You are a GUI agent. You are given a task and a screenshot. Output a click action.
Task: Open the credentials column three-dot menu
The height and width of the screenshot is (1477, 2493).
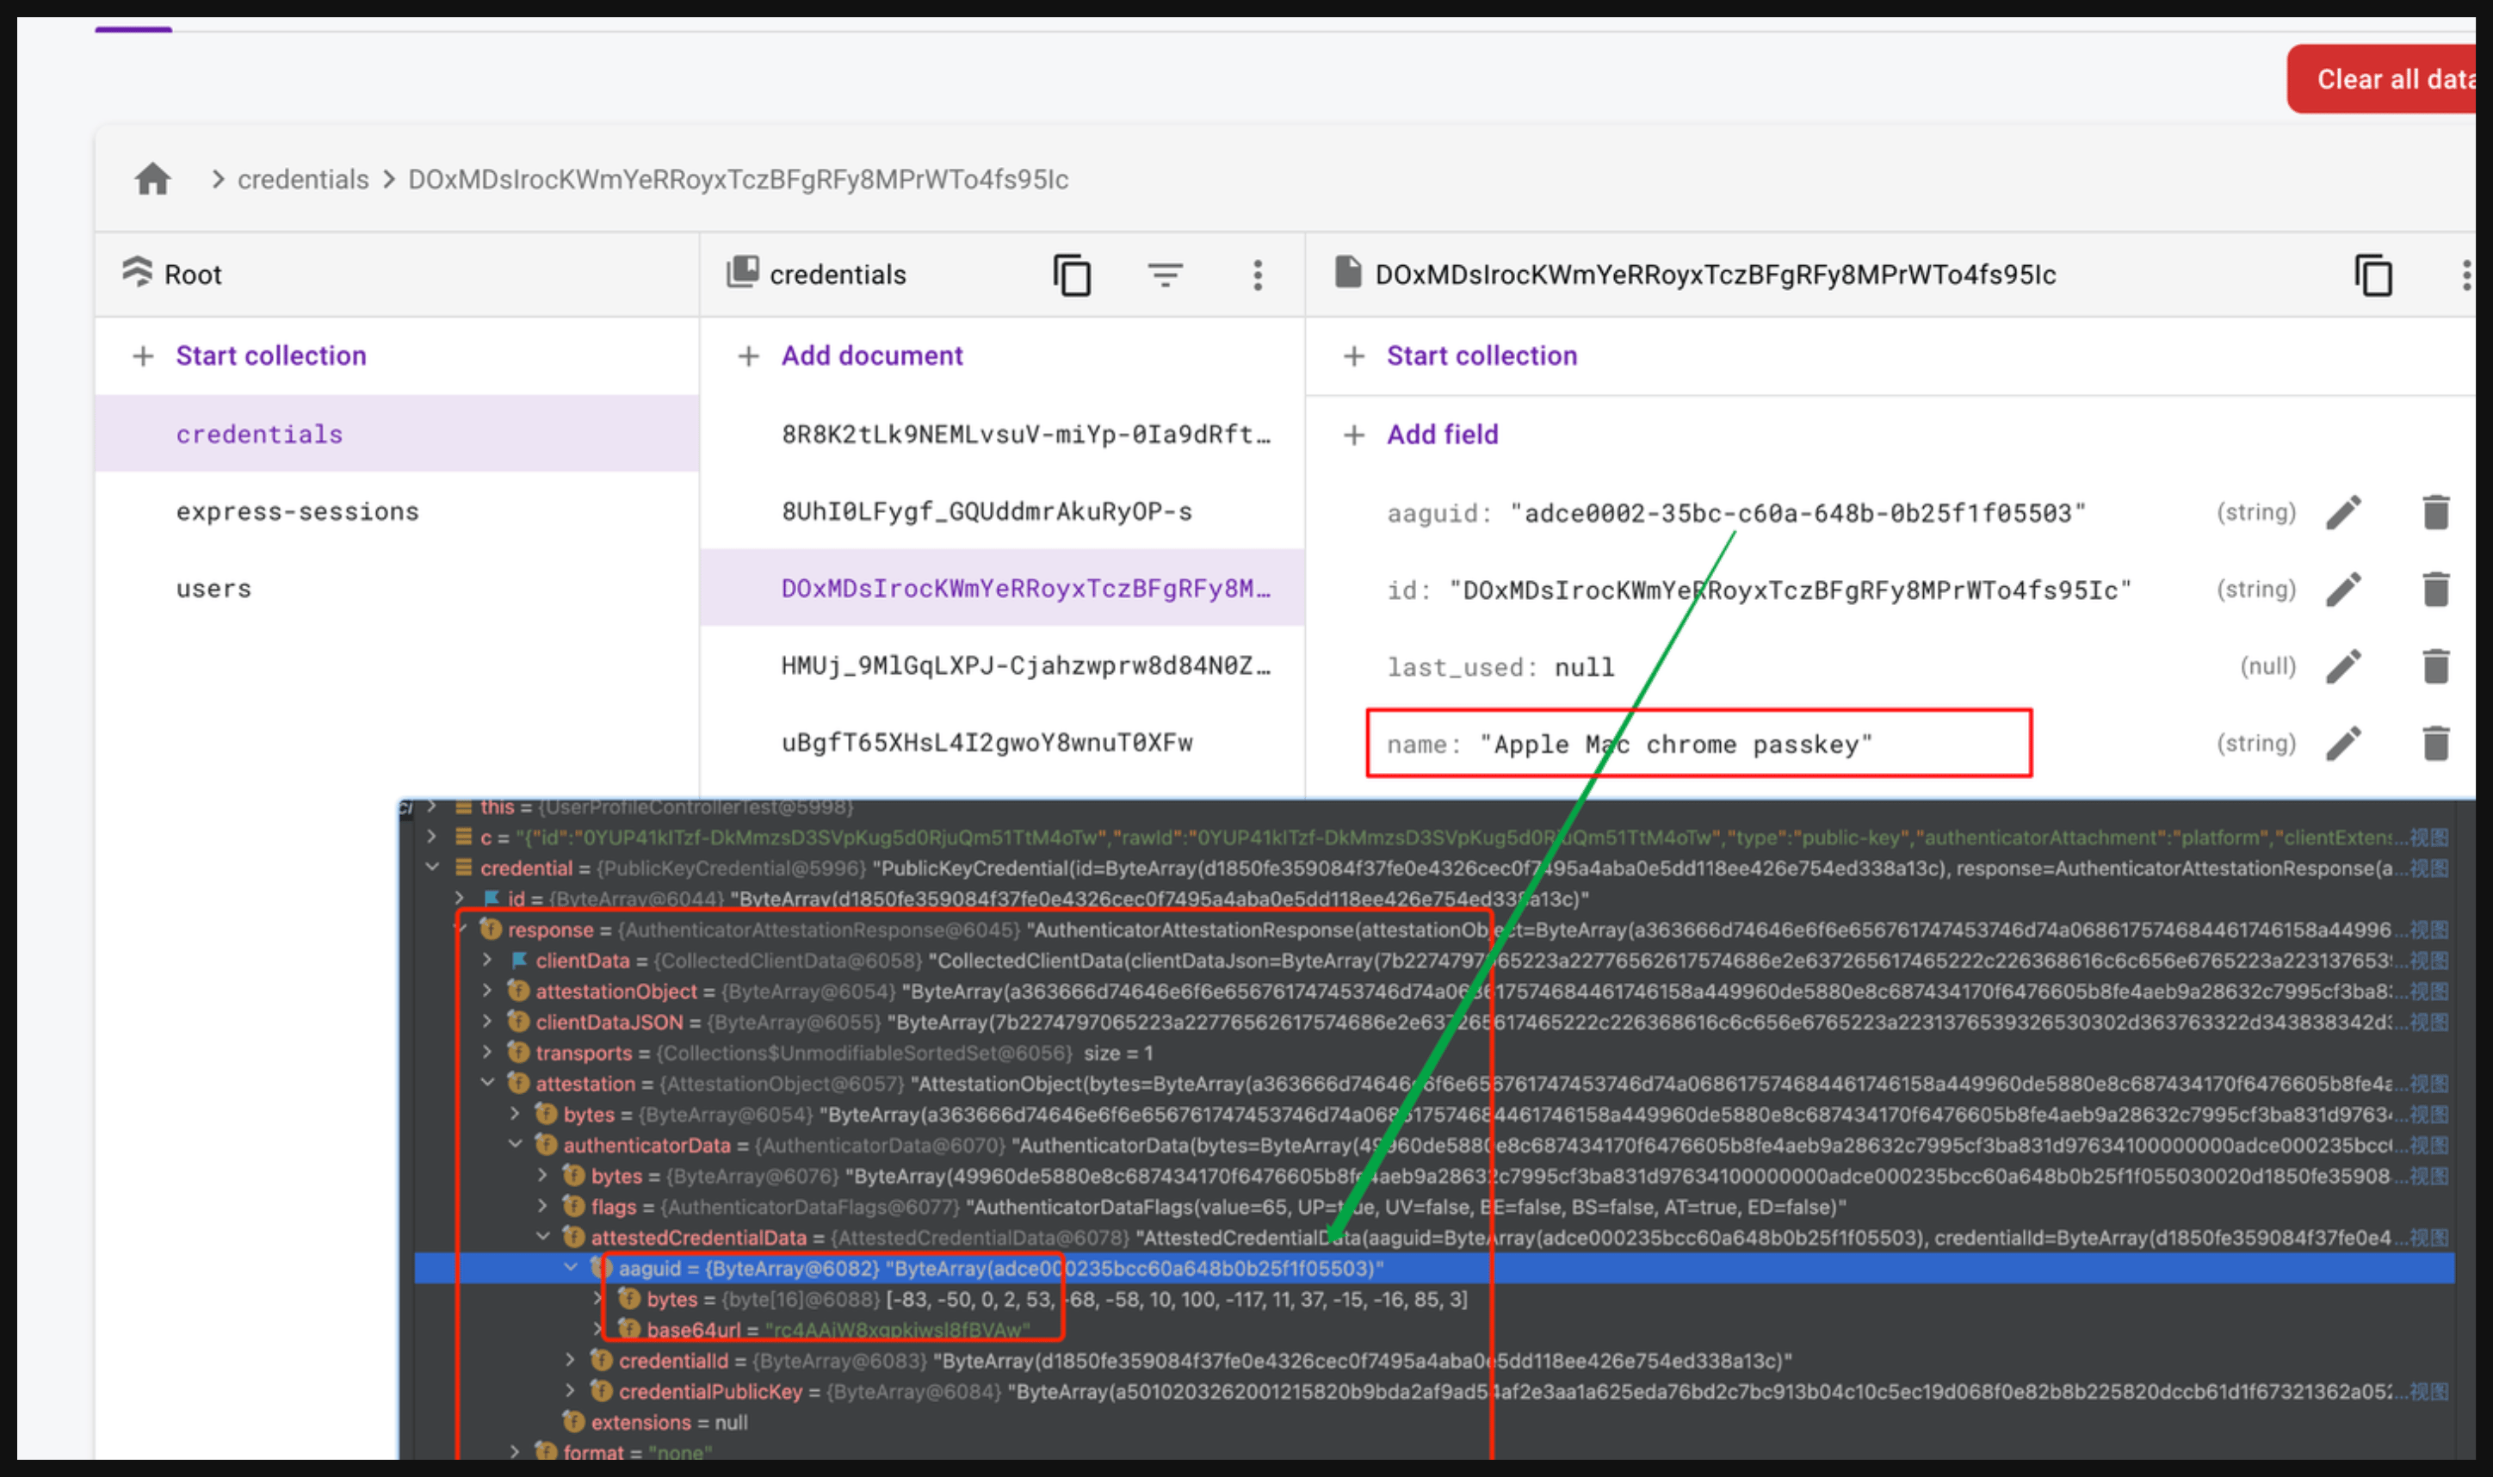(1258, 275)
